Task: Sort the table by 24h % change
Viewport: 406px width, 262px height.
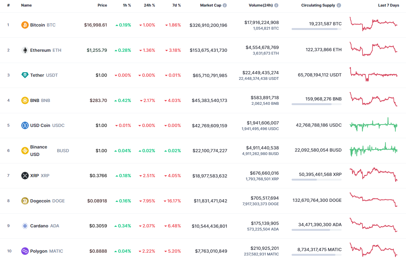Action: pyautogui.click(x=149, y=5)
